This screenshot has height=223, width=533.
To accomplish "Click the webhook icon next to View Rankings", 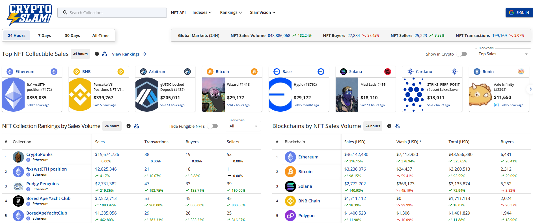I will click(x=105, y=54).
